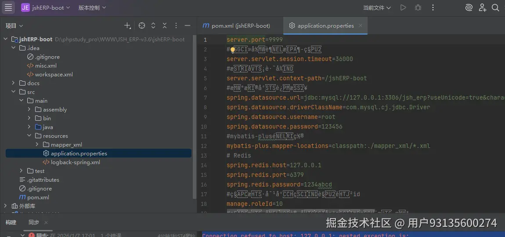Screen dimensions: 505x237
Task: Close the application.properties tab
Action: click(x=361, y=26)
